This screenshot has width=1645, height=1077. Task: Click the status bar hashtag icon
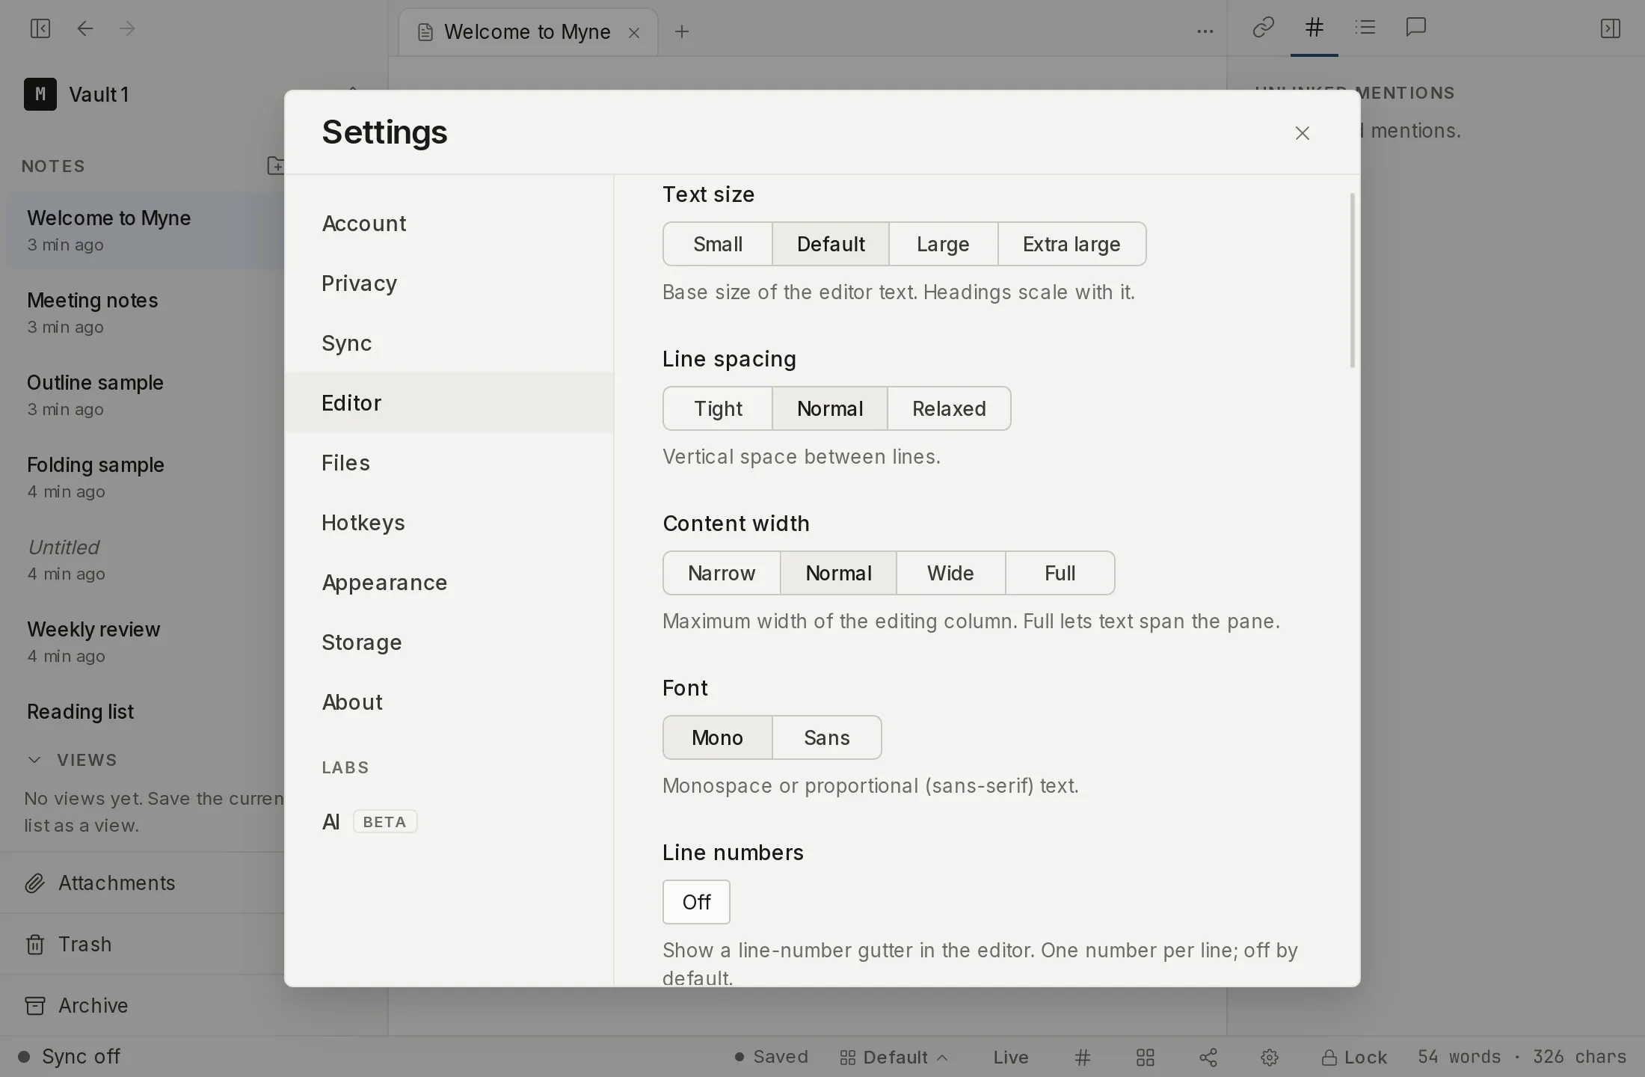1082,1057
